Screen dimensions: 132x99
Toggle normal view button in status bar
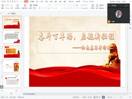(x=95, y=97)
